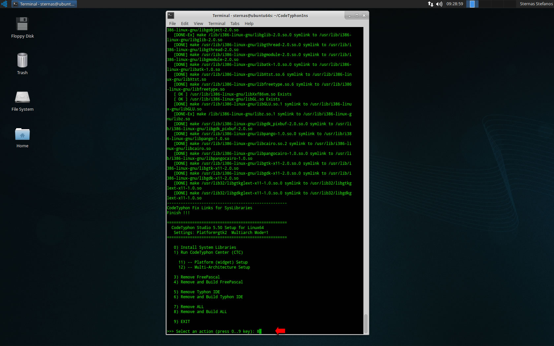554x346 pixels.
Task: Open the Xfce applications menu icon
Action: tap(5, 4)
